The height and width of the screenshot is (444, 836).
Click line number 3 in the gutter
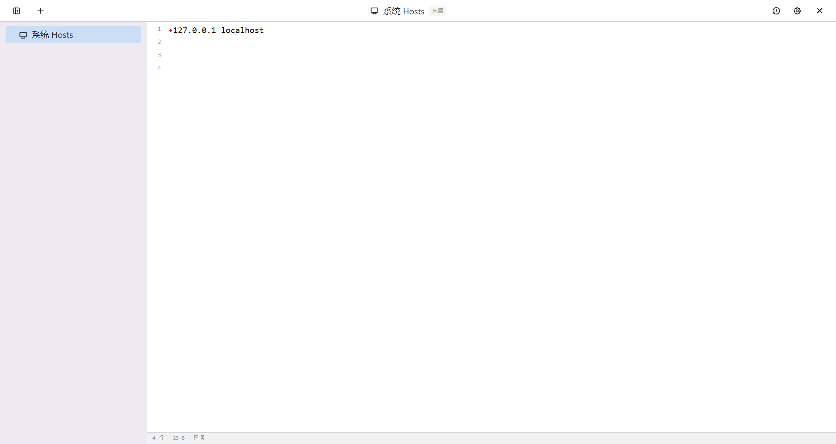click(x=159, y=55)
